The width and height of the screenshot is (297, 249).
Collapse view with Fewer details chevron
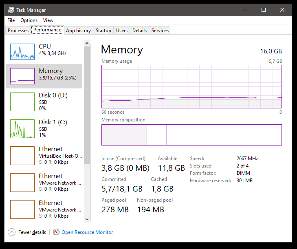tap(11, 232)
